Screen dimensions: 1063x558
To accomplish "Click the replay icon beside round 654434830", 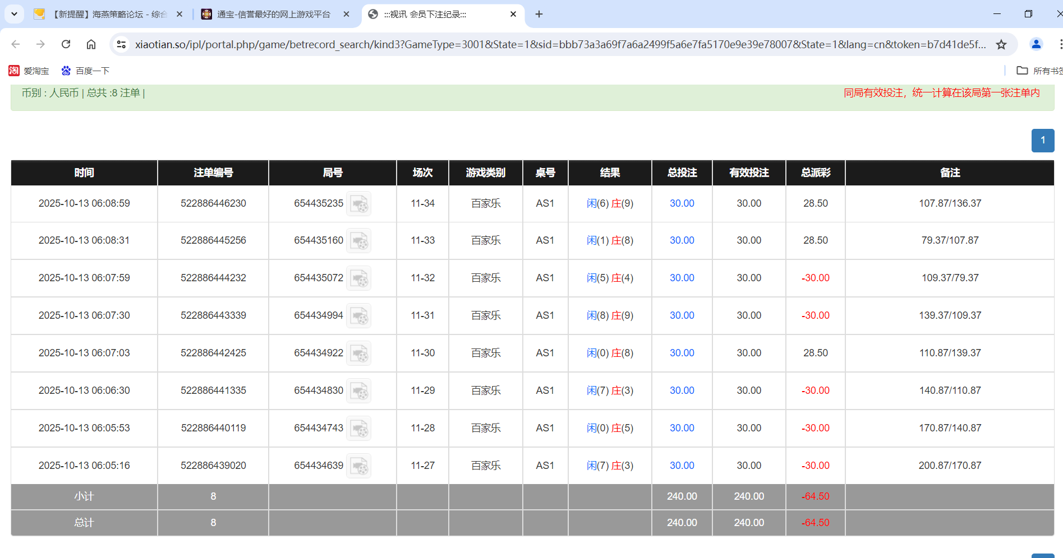I will tap(359, 390).
